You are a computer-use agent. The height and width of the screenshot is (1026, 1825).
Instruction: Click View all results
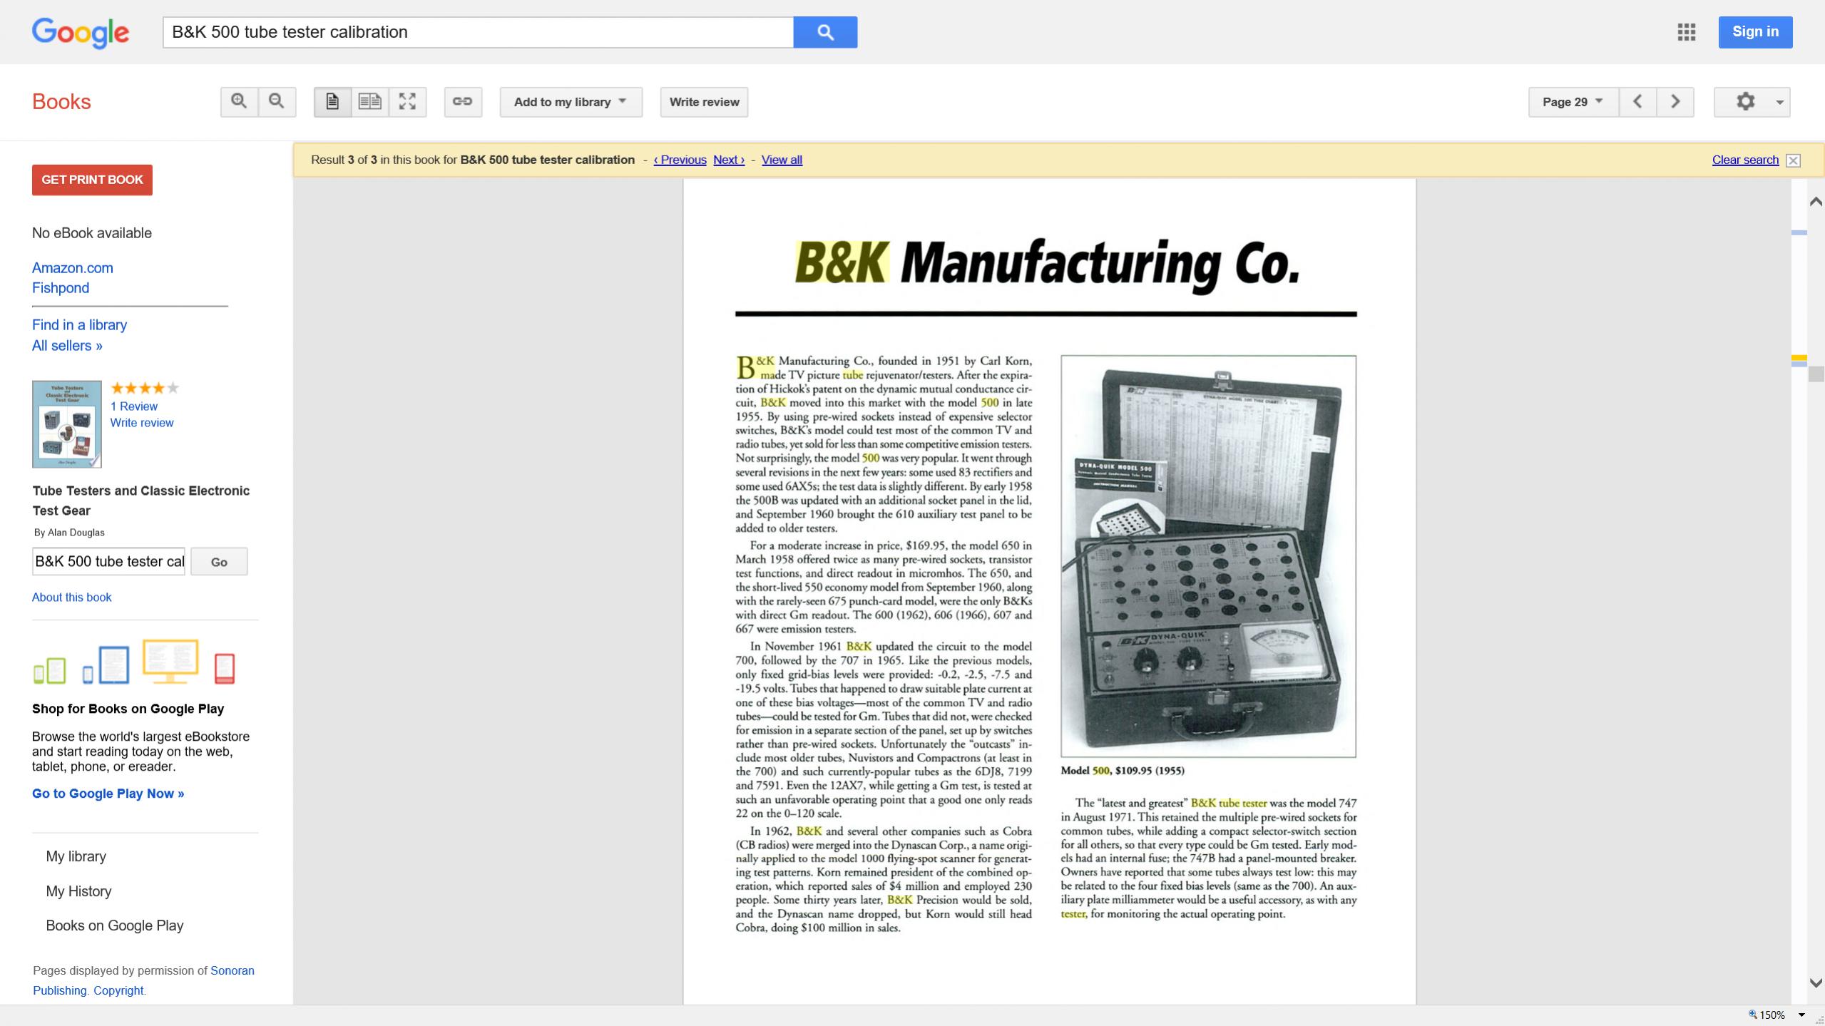pyautogui.click(x=782, y=160)
